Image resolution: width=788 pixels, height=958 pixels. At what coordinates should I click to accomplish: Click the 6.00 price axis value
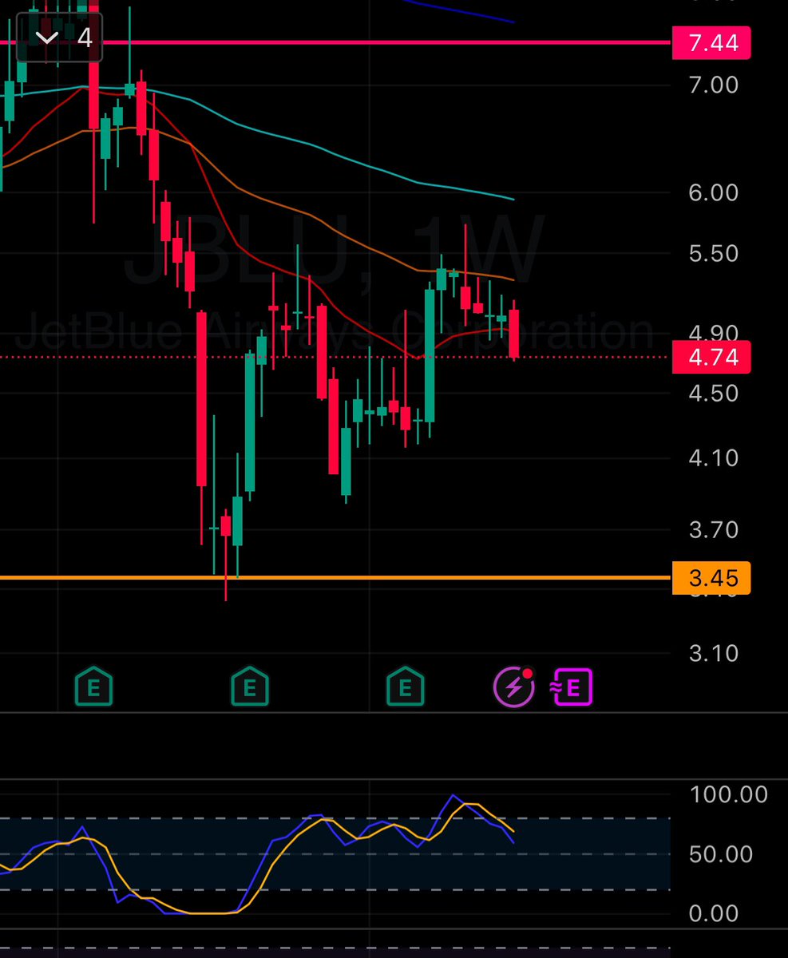click(712, 192)
